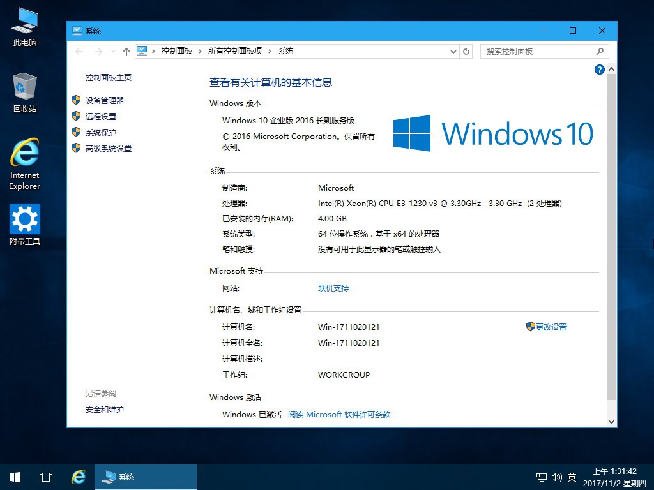Expand chevron after 所有控制面板项 breadcrumb
Screen dimensions: 654x490
click(x=270, y=51)
